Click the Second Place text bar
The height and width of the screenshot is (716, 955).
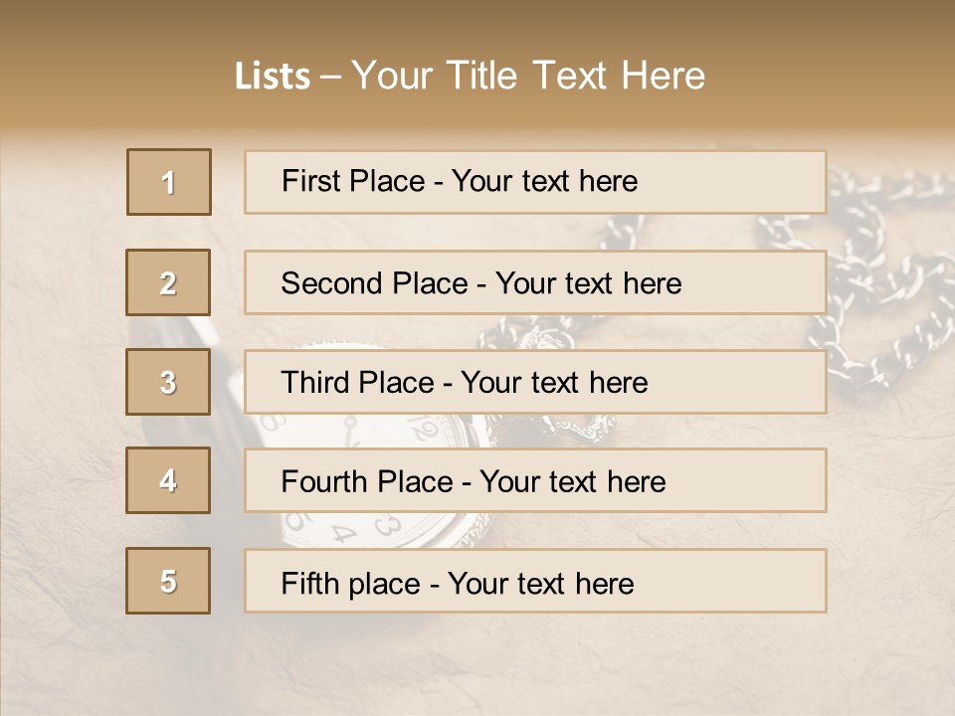[535, 283]
